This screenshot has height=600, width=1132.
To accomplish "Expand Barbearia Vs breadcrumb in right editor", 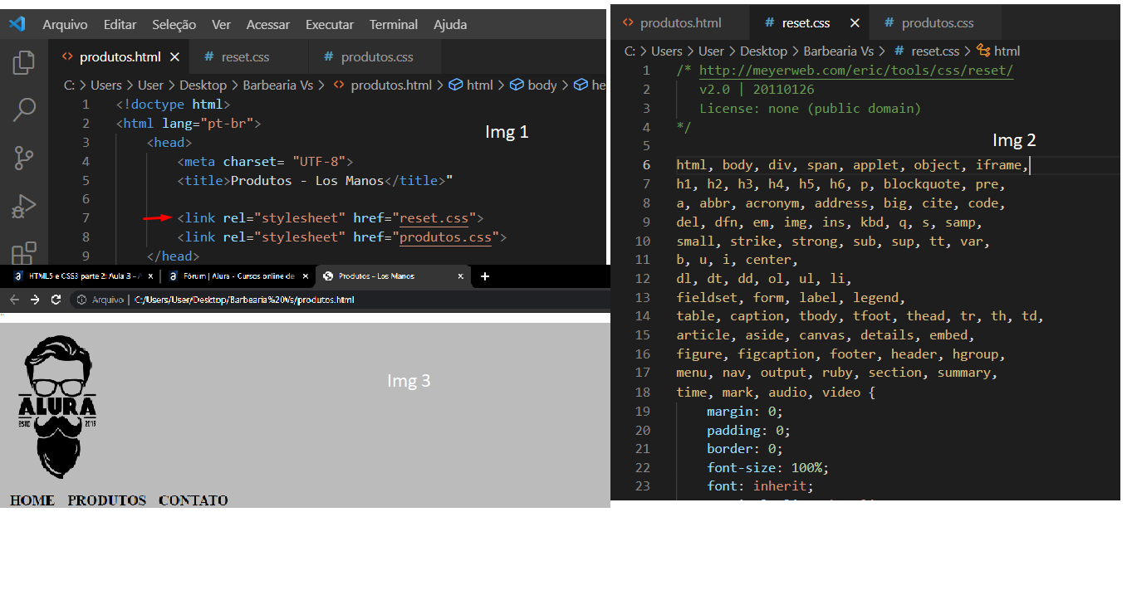I will [839, 51].
